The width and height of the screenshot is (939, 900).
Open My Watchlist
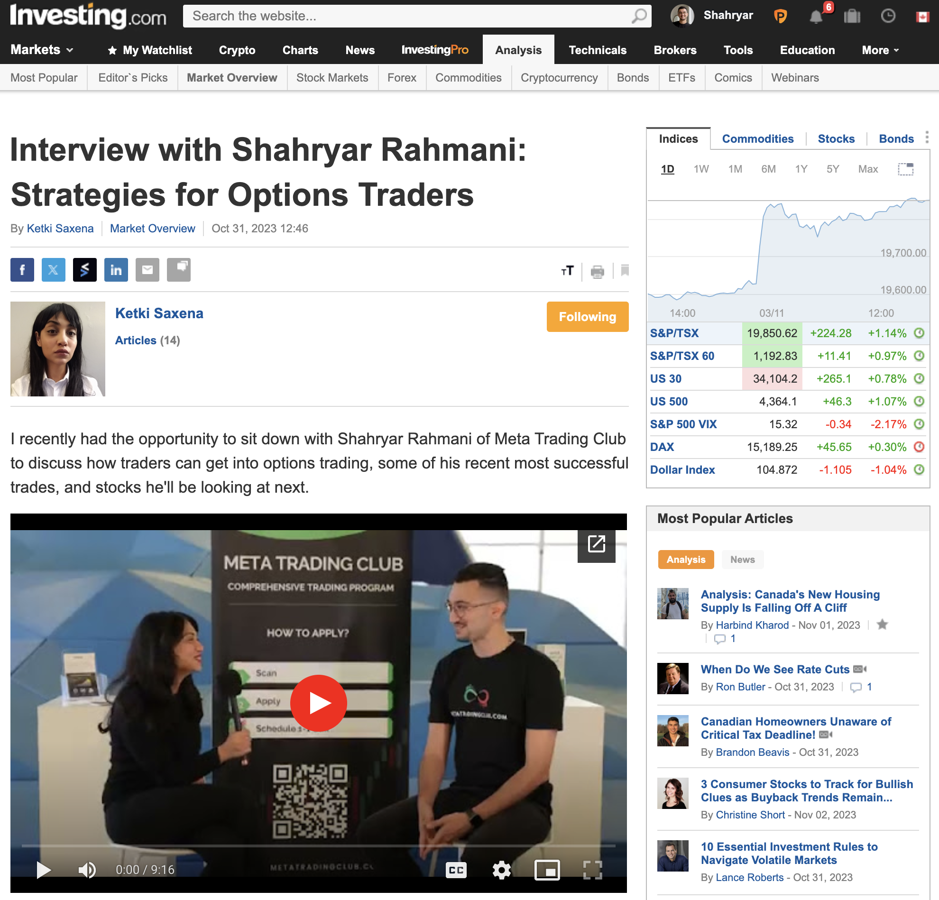pos(149,50)
